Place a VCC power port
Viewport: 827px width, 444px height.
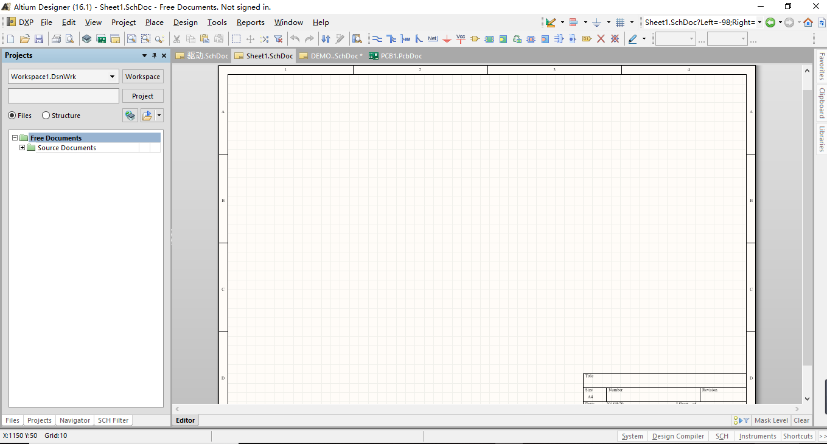coord(461,39)
